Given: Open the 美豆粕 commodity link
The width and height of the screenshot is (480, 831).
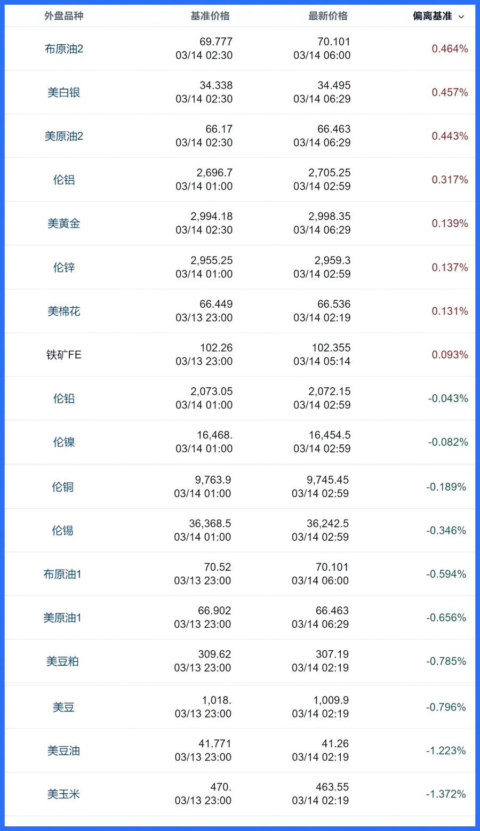Looking at the screenshot, I should [x=62, y=661].
